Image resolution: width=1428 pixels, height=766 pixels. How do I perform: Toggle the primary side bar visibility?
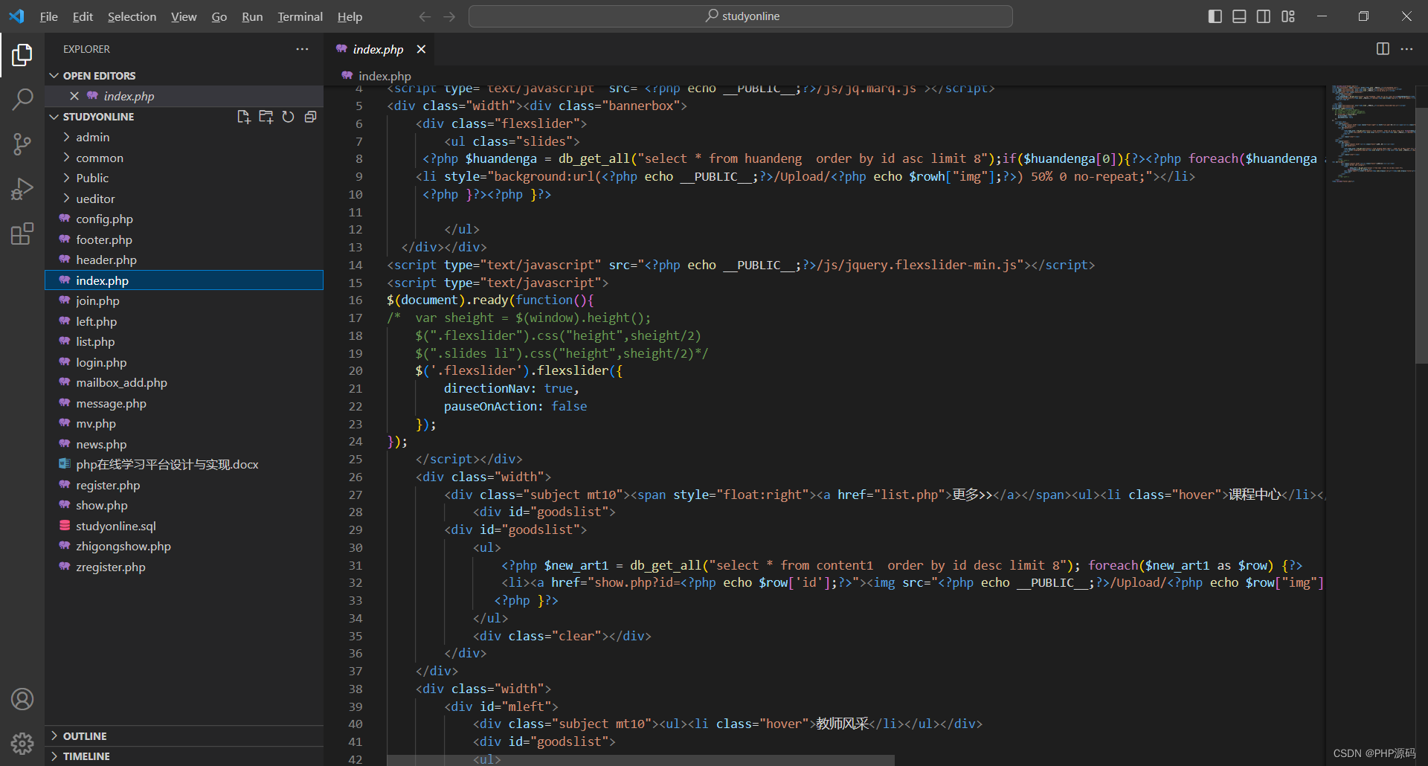click(1215, 16)
